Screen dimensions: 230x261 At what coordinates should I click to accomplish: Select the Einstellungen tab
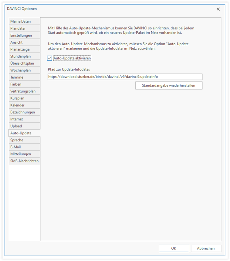pyautogui.click(x=25, y=35)
